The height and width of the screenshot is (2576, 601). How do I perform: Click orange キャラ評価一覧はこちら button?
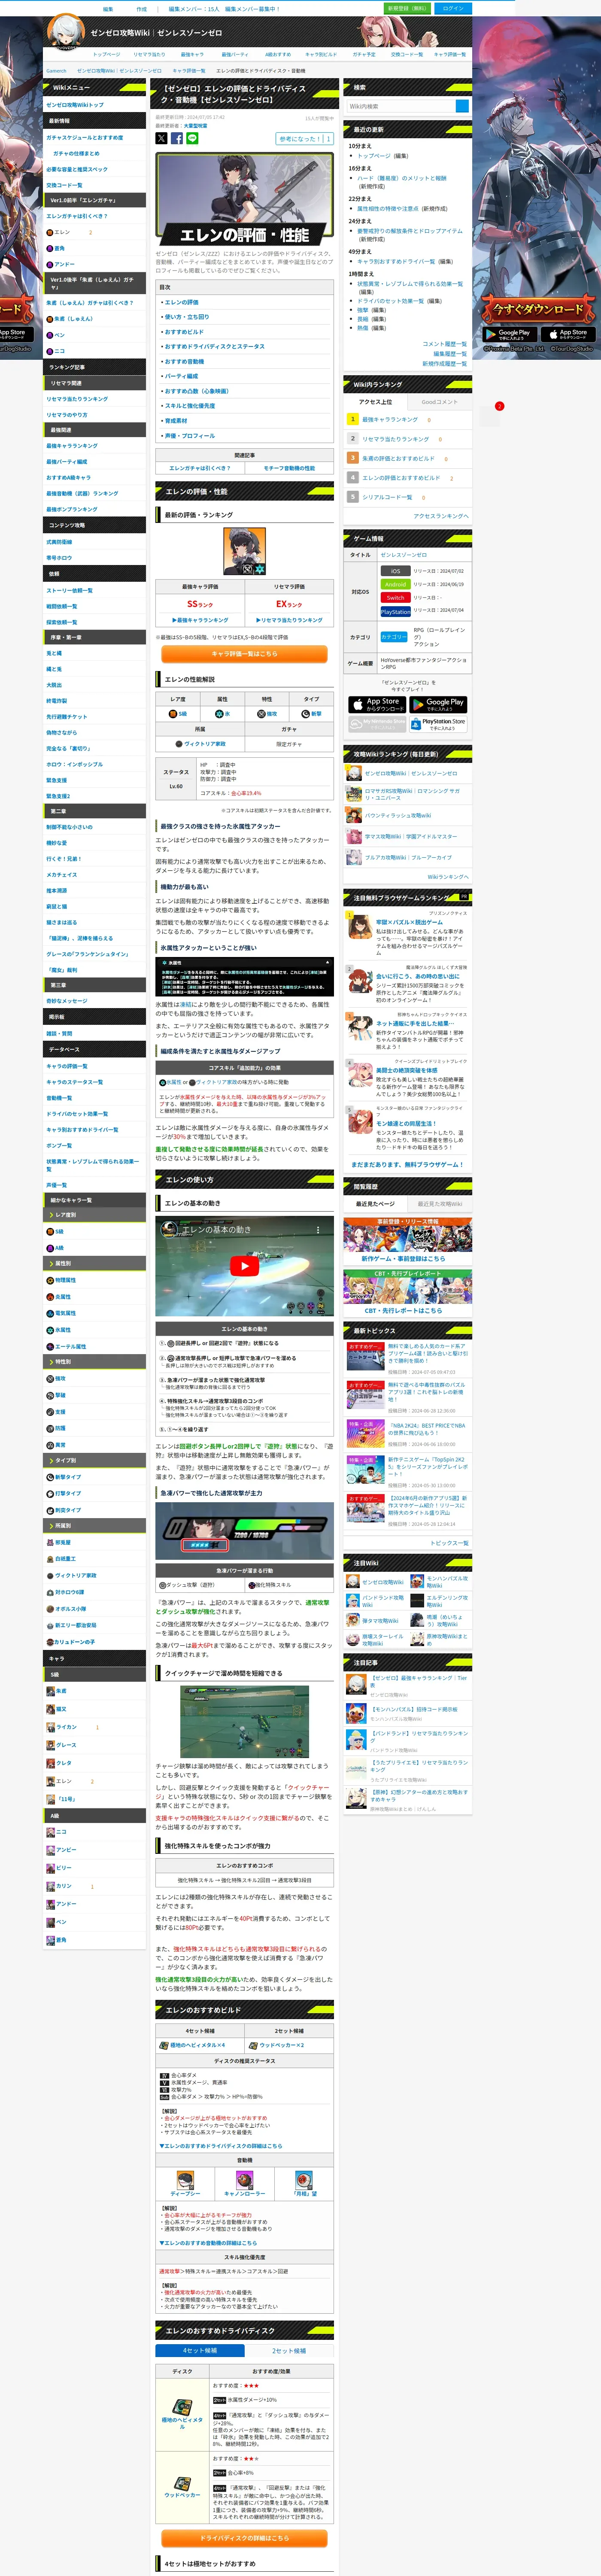tap(244, 654)
